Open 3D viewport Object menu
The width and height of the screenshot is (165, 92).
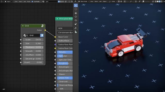coord(105,2)
